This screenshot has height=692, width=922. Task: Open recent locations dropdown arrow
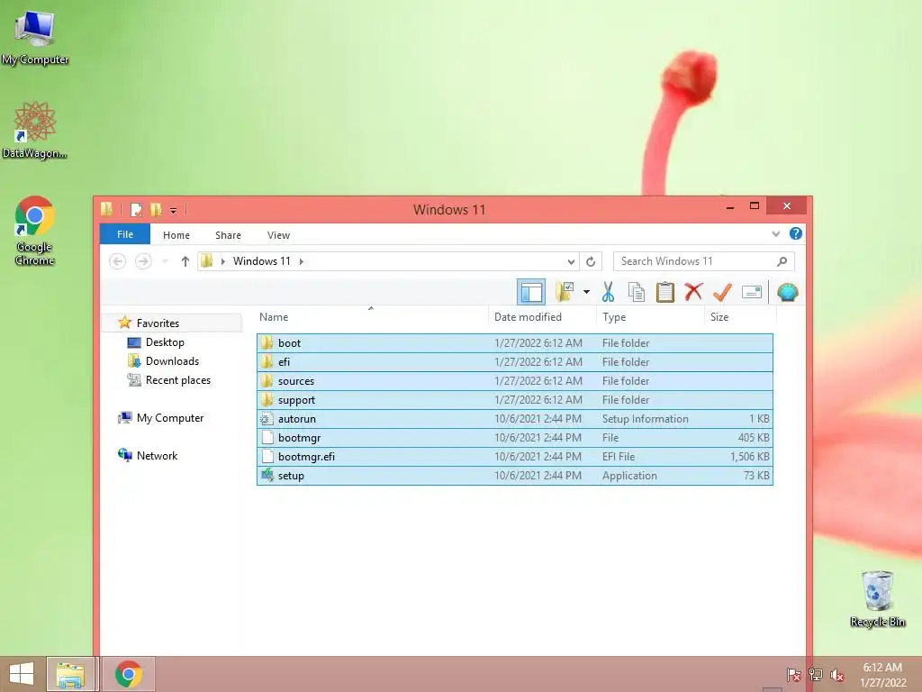tap(166, 261)
